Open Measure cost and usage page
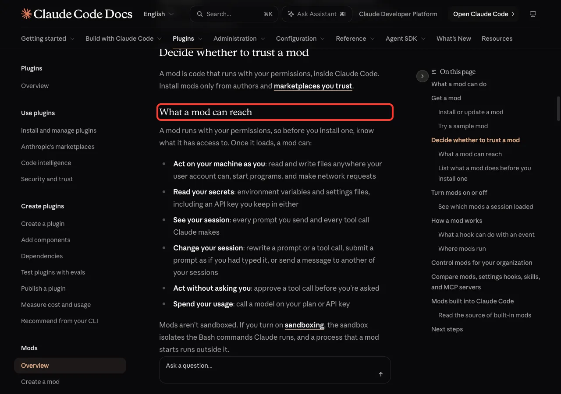Viewport: 561px width, 394px height. point(56,305)
